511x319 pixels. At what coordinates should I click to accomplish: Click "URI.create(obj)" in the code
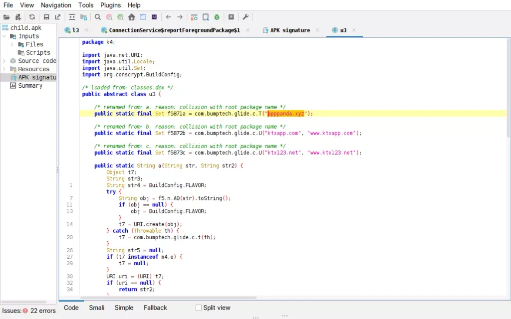tap(156, 224)
